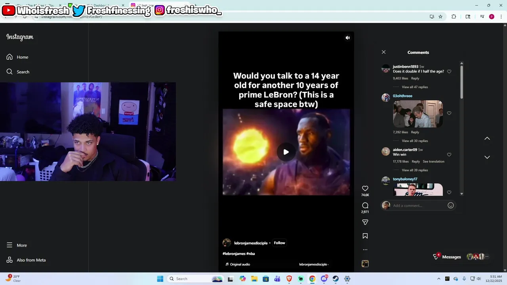507x285 pixels.
Task: Open the Chrome Extensions puzzle icon
Action: pos(454,17)
